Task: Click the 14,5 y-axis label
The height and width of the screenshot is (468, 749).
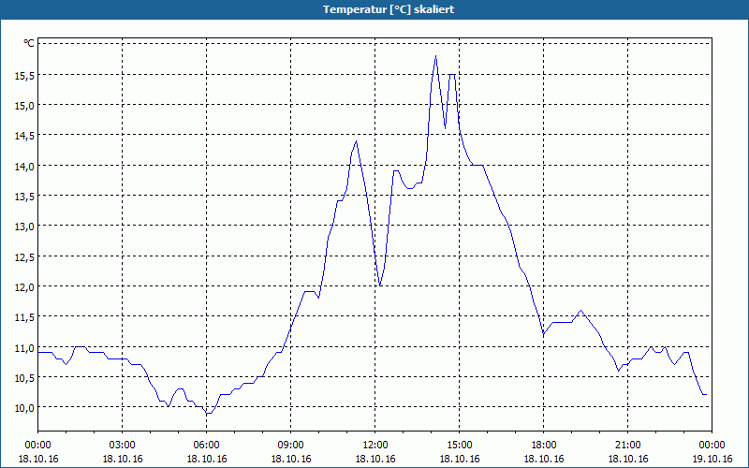Action: click(x=25, y=136)
